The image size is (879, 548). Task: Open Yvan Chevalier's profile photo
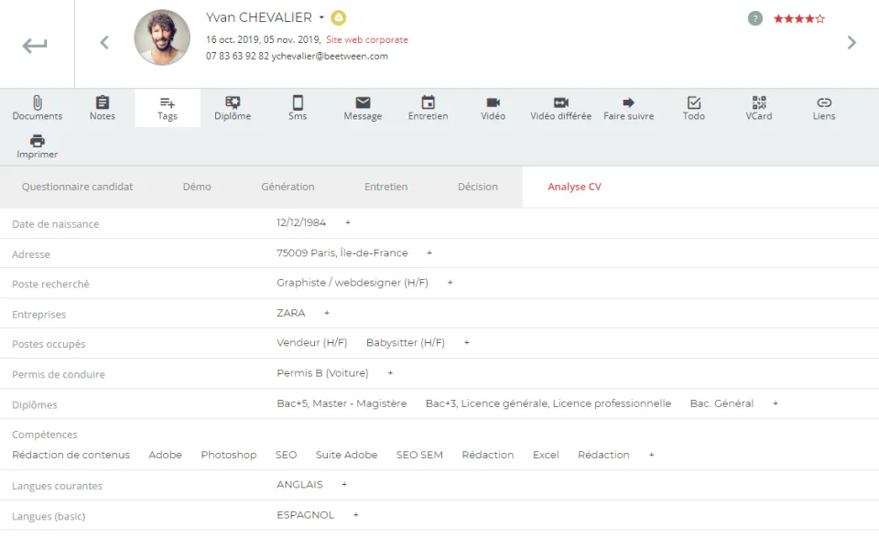coord(162,37)
